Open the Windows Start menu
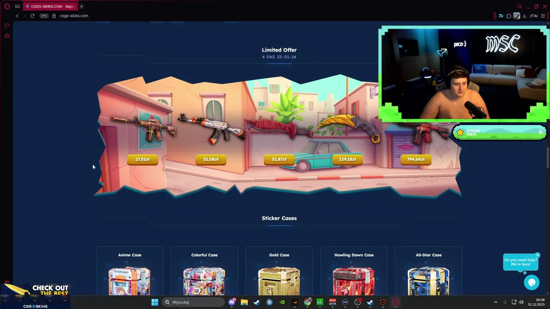The image size is (550, 309). pyautogui.click(x=155, y=302)
